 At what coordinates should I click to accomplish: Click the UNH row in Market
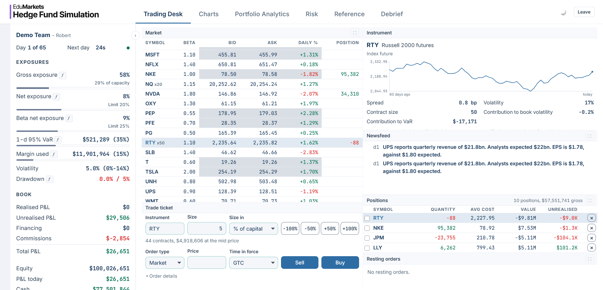point(252,181)
